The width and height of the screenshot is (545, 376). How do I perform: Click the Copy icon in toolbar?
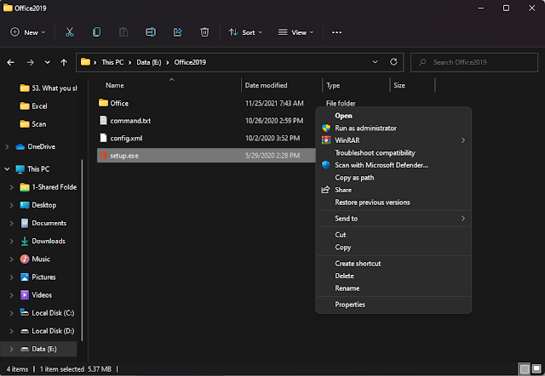[96, 32]
